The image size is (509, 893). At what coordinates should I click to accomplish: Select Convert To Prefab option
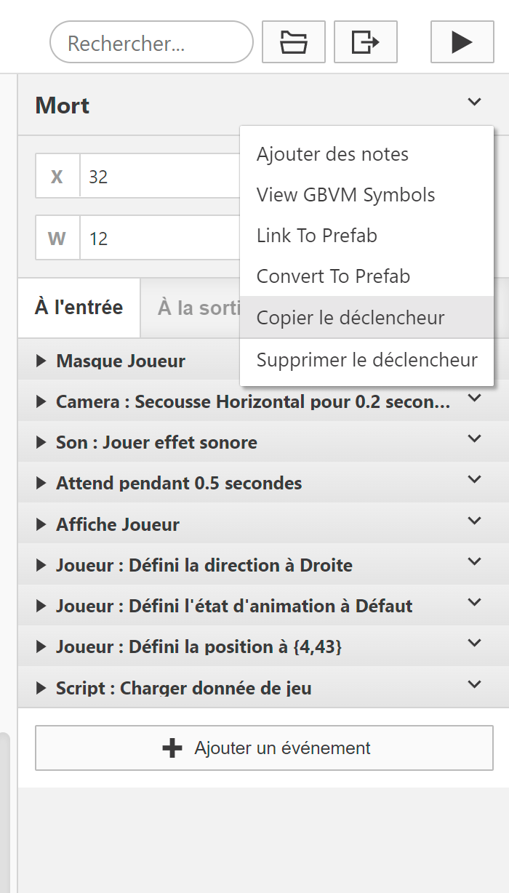[333, 276]
